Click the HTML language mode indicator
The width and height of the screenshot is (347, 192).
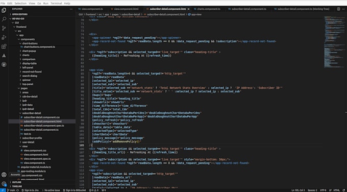(x=336, y=190)
